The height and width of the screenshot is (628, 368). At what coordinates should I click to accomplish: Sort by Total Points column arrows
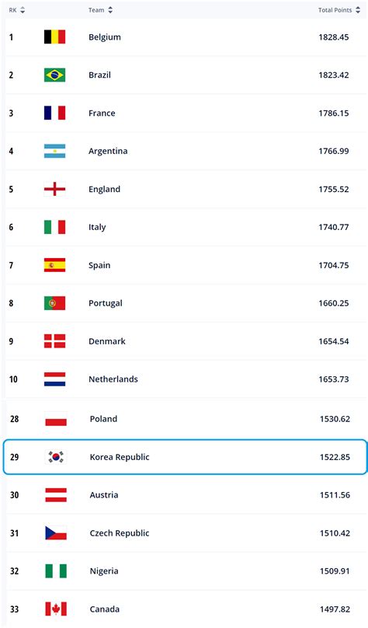358,10
